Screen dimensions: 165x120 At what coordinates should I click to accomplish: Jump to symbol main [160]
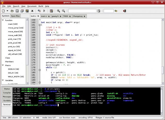13,24
